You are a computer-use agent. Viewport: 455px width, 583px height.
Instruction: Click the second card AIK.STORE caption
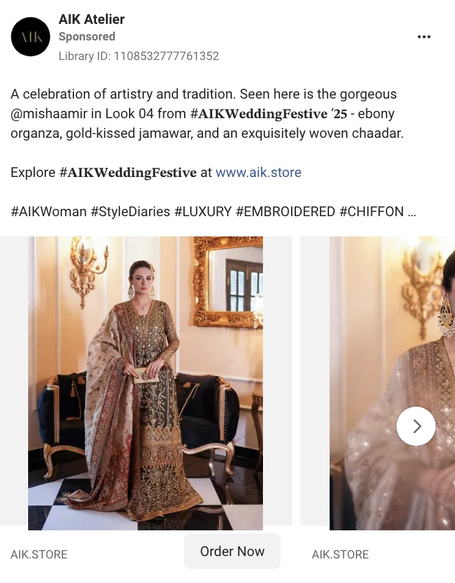(x=340, y=554)
